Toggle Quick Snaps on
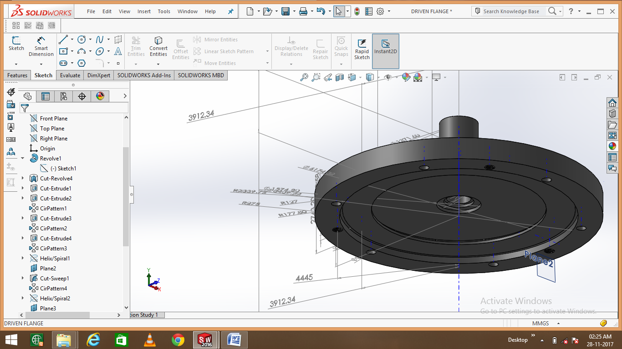Image resolution: width=622 pixels, height=349 pixels. pos(341,45)
